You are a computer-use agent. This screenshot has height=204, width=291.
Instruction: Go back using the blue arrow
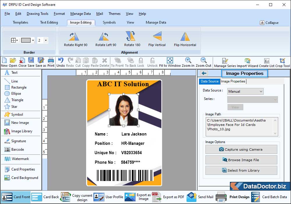[x=204, y=73]
